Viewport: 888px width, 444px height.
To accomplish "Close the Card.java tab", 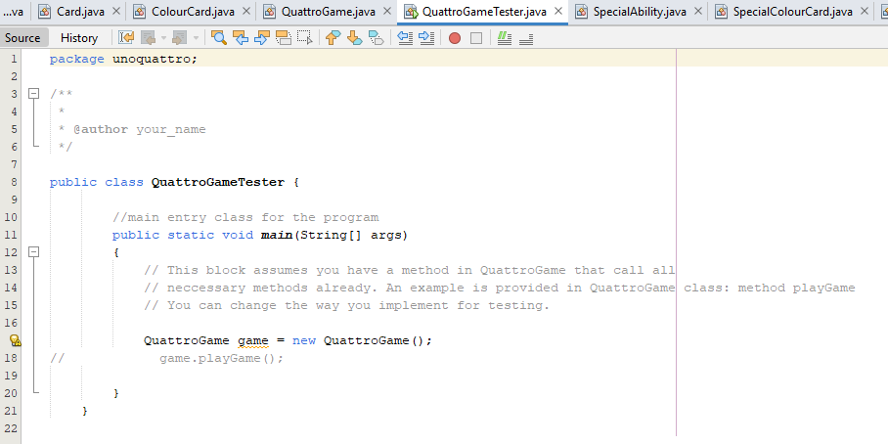I will pos(115,11).
